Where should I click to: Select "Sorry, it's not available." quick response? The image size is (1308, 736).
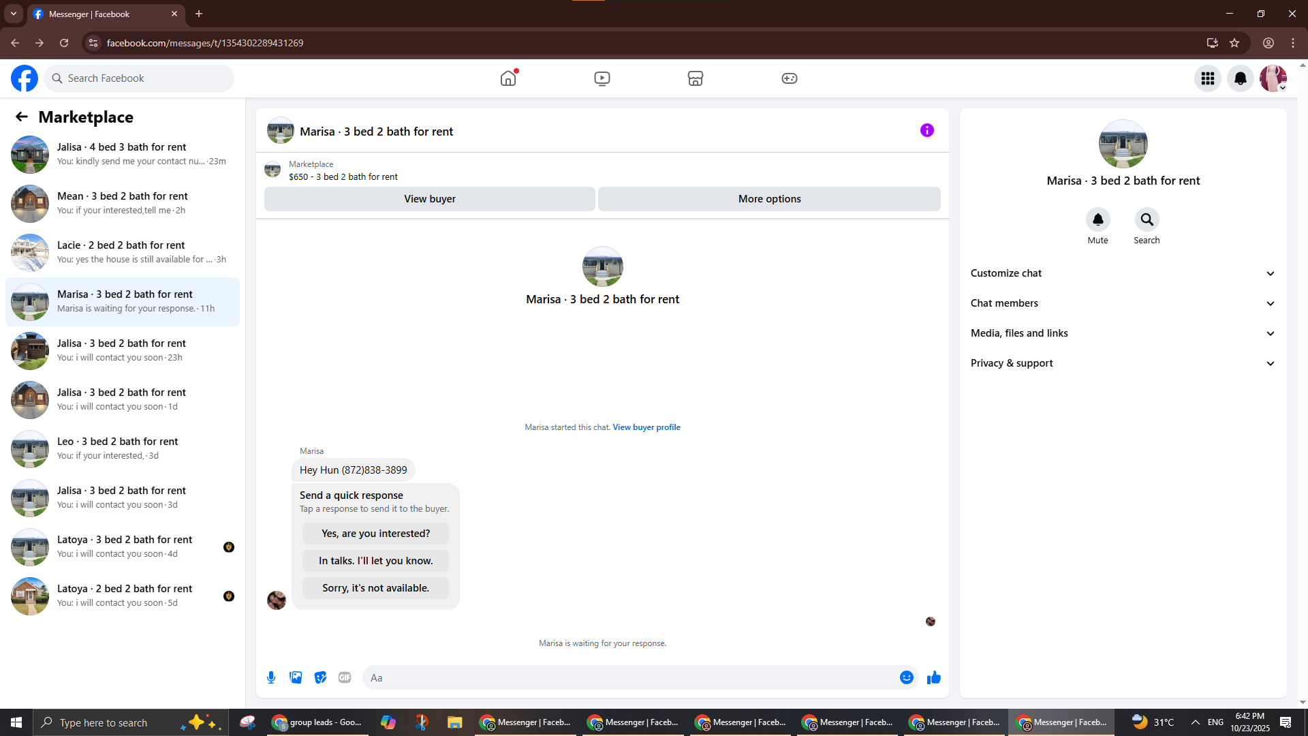pyautogui.click(x=375, y=588)
